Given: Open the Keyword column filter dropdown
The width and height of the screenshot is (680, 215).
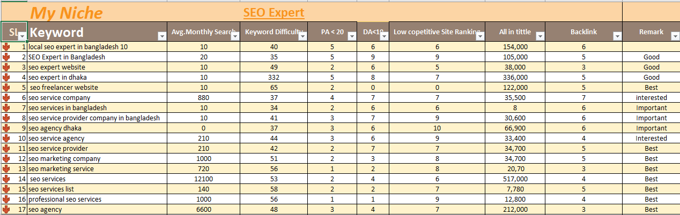Looking at the screenshot, I should [161, 36].
